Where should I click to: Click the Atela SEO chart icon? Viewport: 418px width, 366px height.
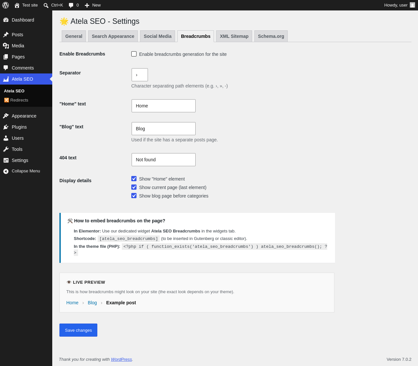(x=6, y=79)
